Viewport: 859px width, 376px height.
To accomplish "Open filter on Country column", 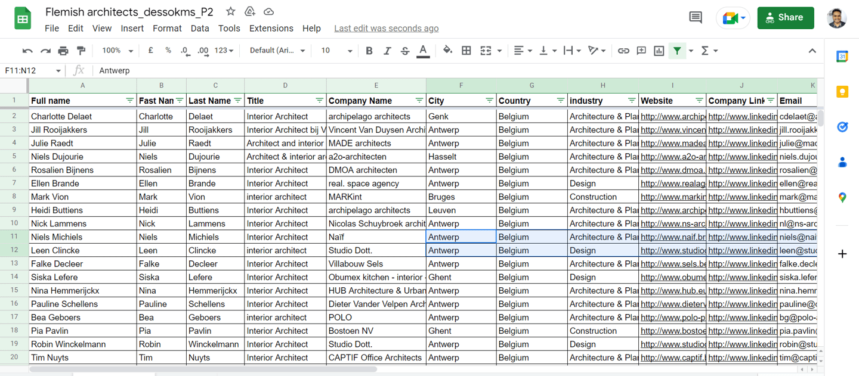I will click(560, 101).
